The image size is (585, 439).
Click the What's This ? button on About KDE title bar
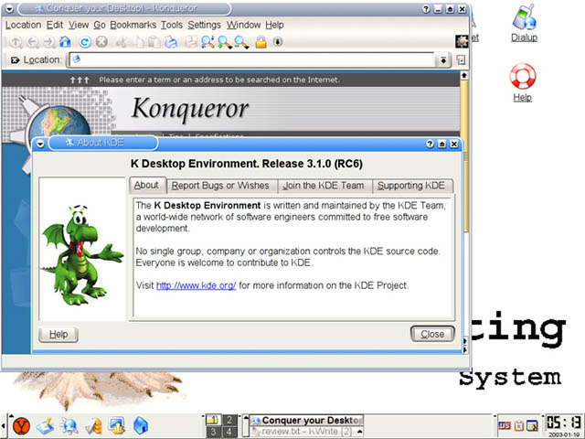[x=430, y=144]
